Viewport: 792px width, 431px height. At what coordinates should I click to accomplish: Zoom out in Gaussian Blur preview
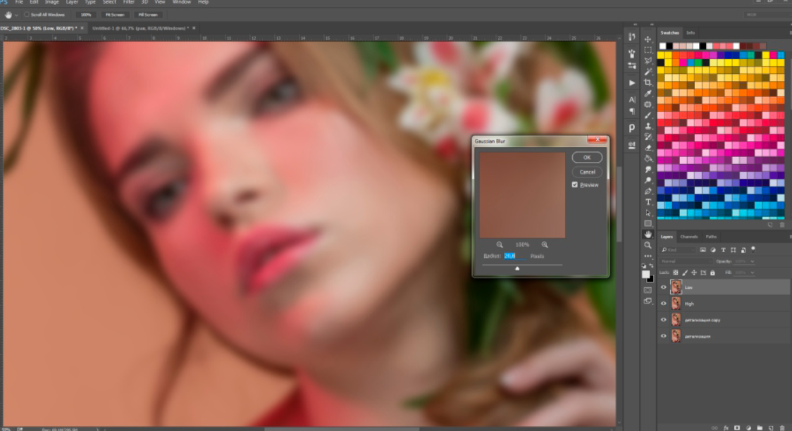coord(500,245)
